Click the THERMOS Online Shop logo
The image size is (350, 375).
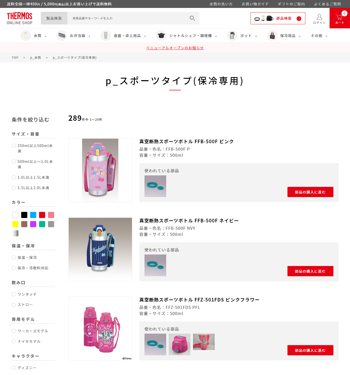tap(20, 18)
